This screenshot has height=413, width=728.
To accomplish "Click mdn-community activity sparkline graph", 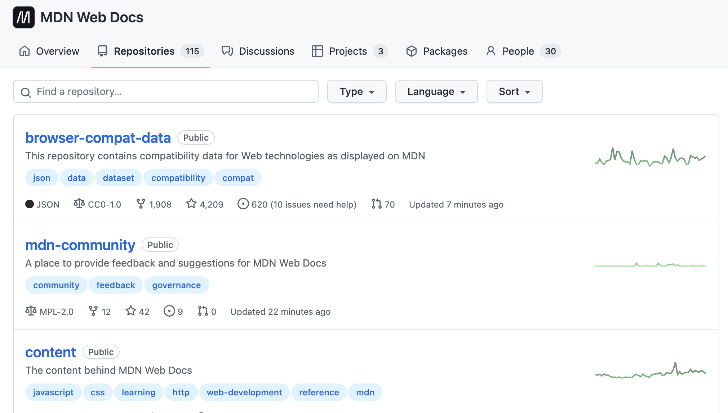I will pos(651,265).
